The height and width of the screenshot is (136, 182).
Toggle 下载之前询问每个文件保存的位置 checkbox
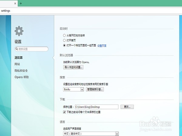click(64, 112)
